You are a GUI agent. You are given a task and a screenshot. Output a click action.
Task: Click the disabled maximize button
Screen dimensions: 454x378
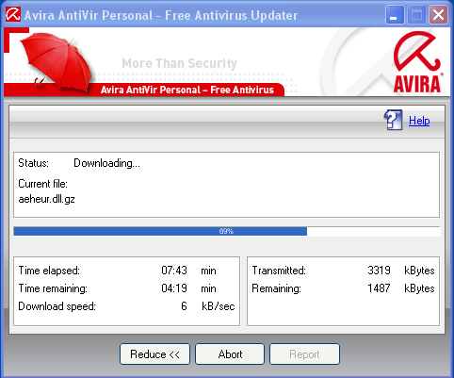pos(416,15)
